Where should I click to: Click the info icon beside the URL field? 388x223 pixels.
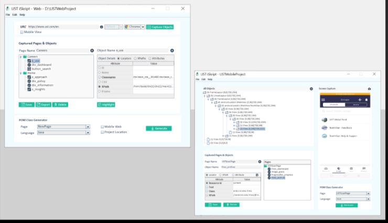[x=101, y=27]
